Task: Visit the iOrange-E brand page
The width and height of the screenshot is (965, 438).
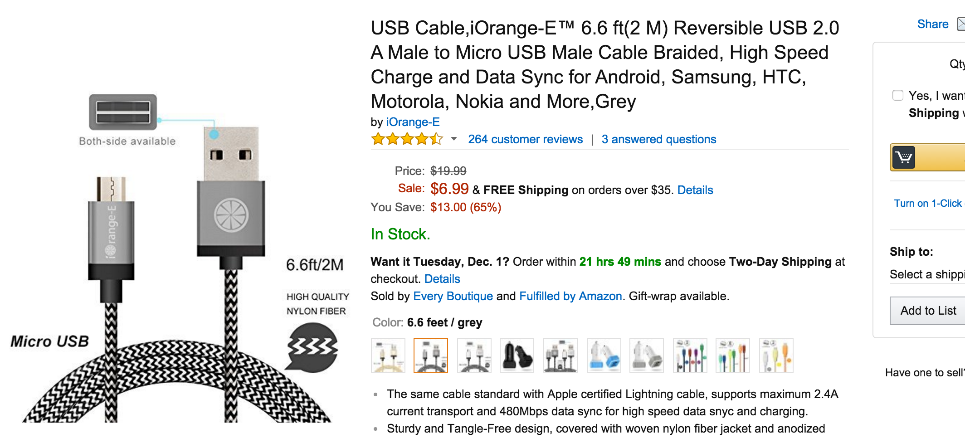Action: (413, 122)
